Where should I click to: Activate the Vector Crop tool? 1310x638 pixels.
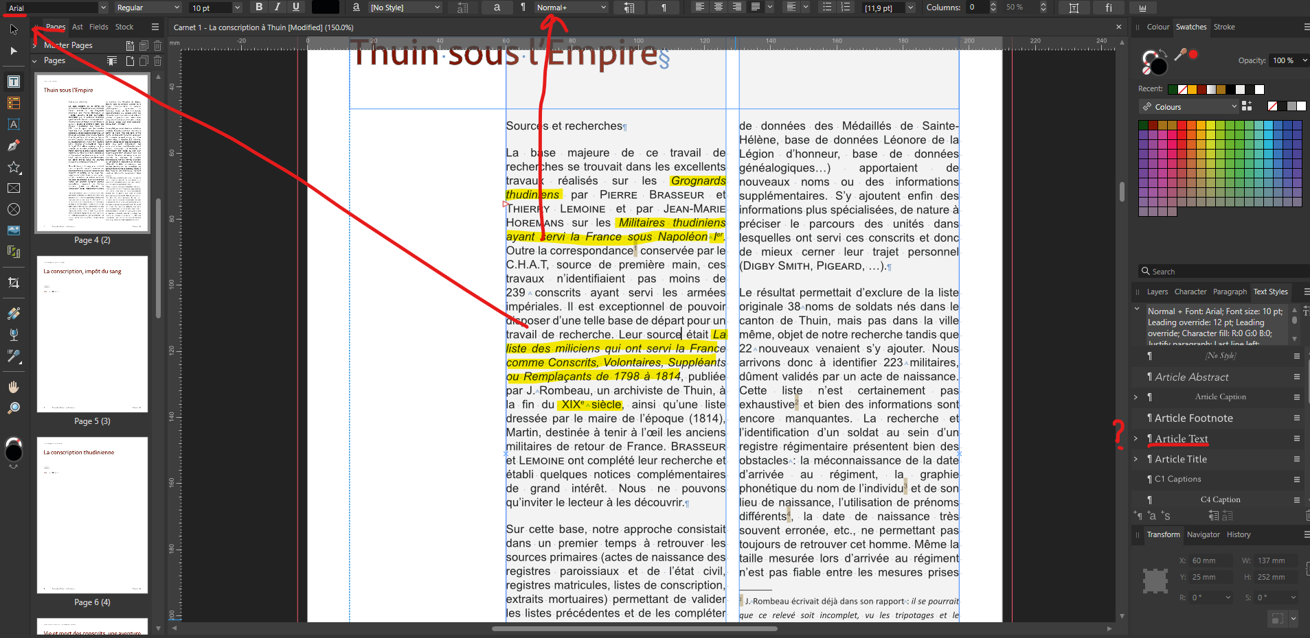pyautogui.click(x=14, y=283)
